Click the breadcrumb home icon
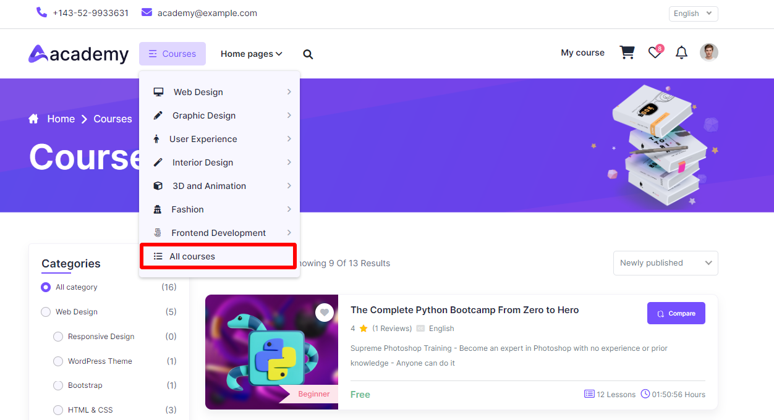The width and height of the screenshot is (774, 420). pos(34,119)
